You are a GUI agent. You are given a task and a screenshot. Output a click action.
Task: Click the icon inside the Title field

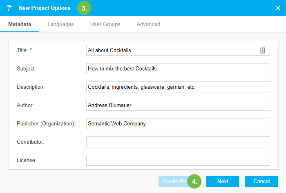click(263, 50)
